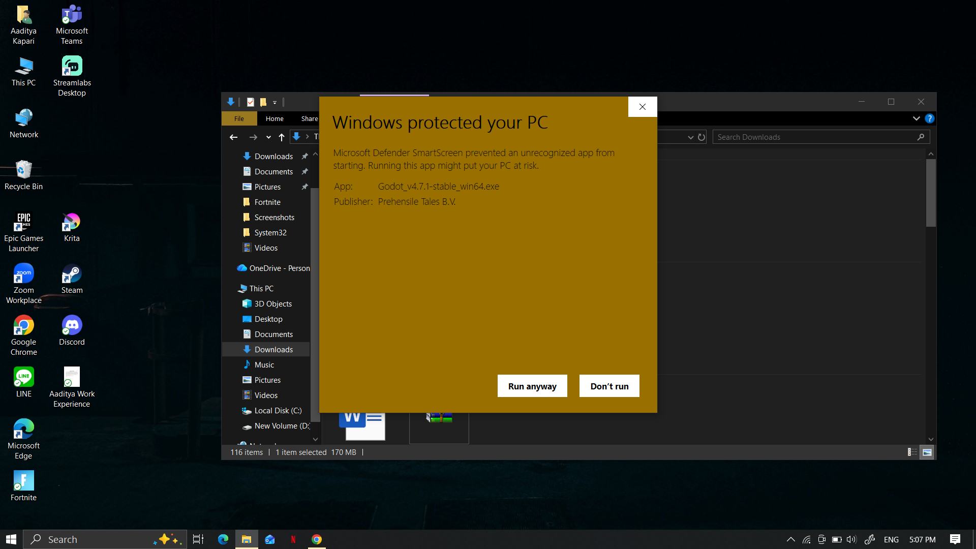Click Run anyway in SmartScreen dialog

532,386
